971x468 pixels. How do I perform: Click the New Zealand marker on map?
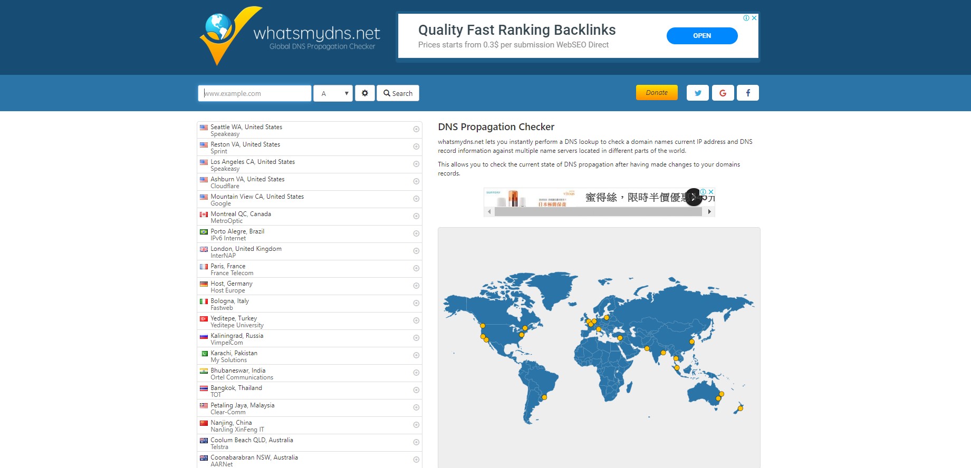pos(741,408)
